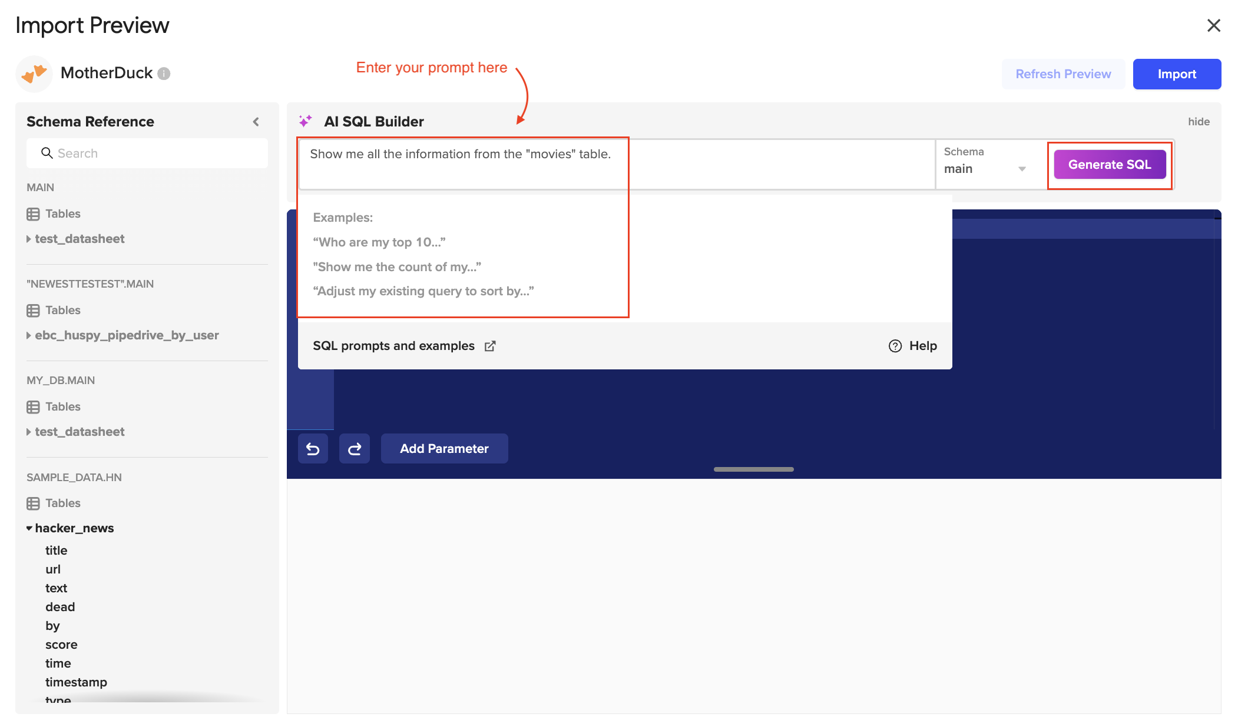This screenshot has height=727, width=1238.
Task: Click the MotherDuck logo icon
Action: coord(34,74)
